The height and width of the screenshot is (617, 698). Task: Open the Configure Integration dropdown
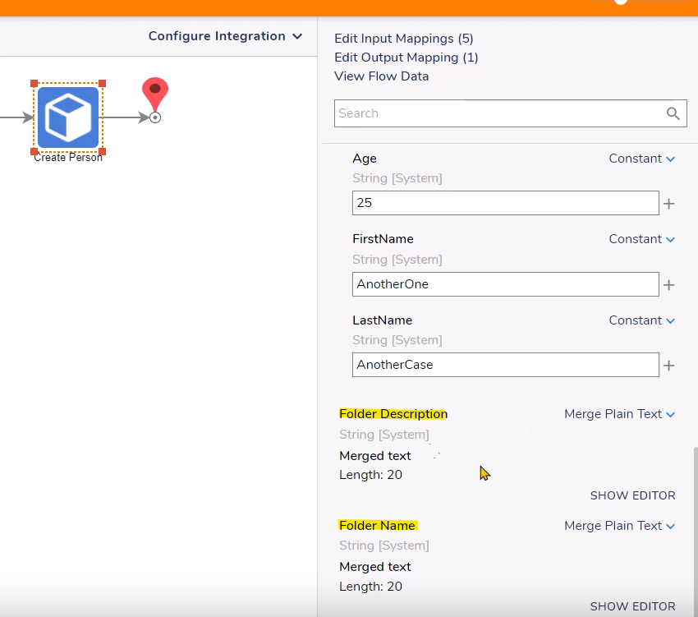coord(225,36)
